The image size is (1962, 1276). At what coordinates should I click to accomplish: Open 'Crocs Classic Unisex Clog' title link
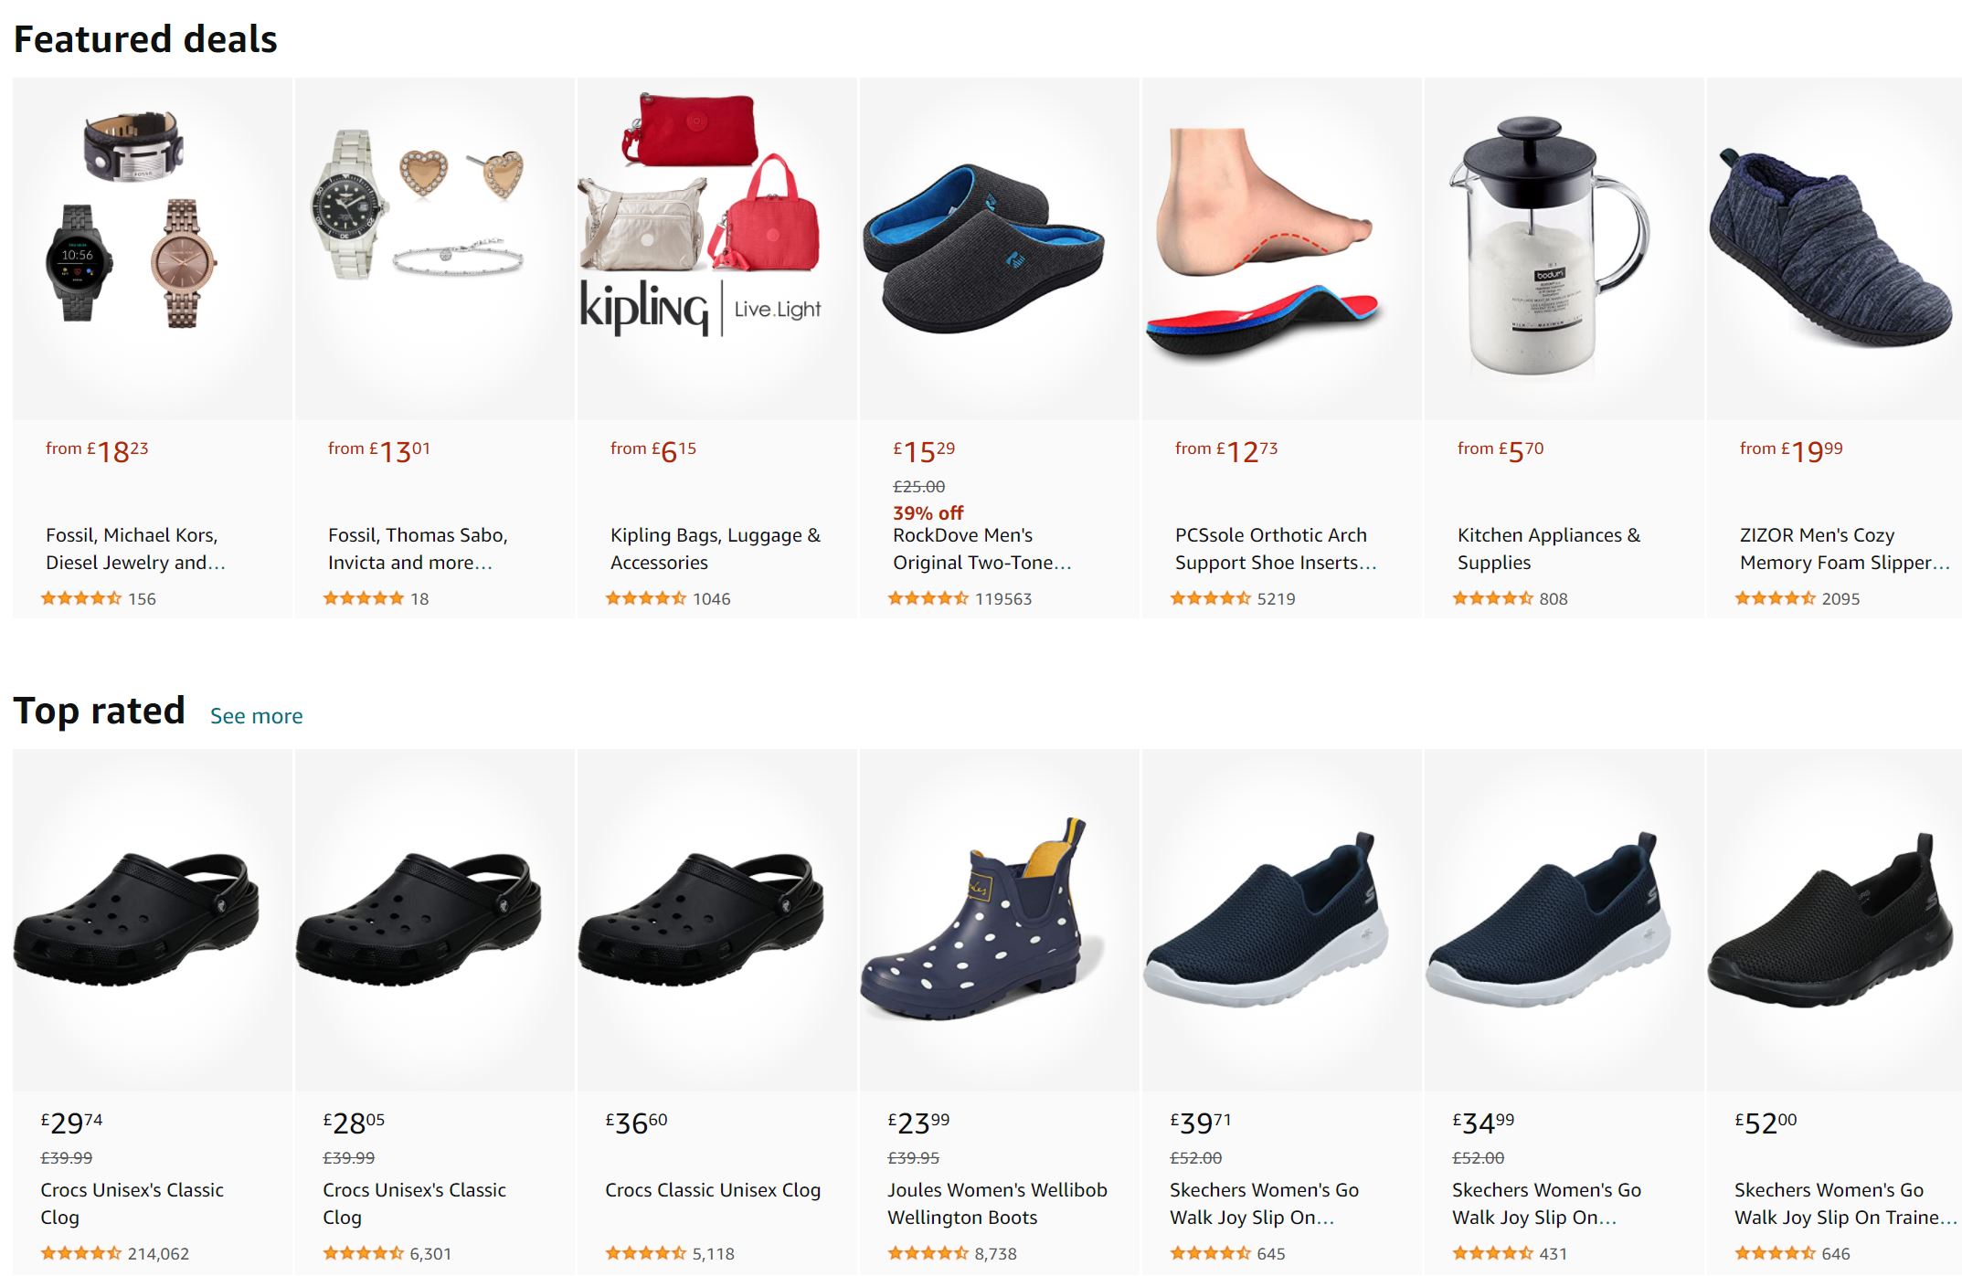pyautogui.click(x=713, y=1190)
